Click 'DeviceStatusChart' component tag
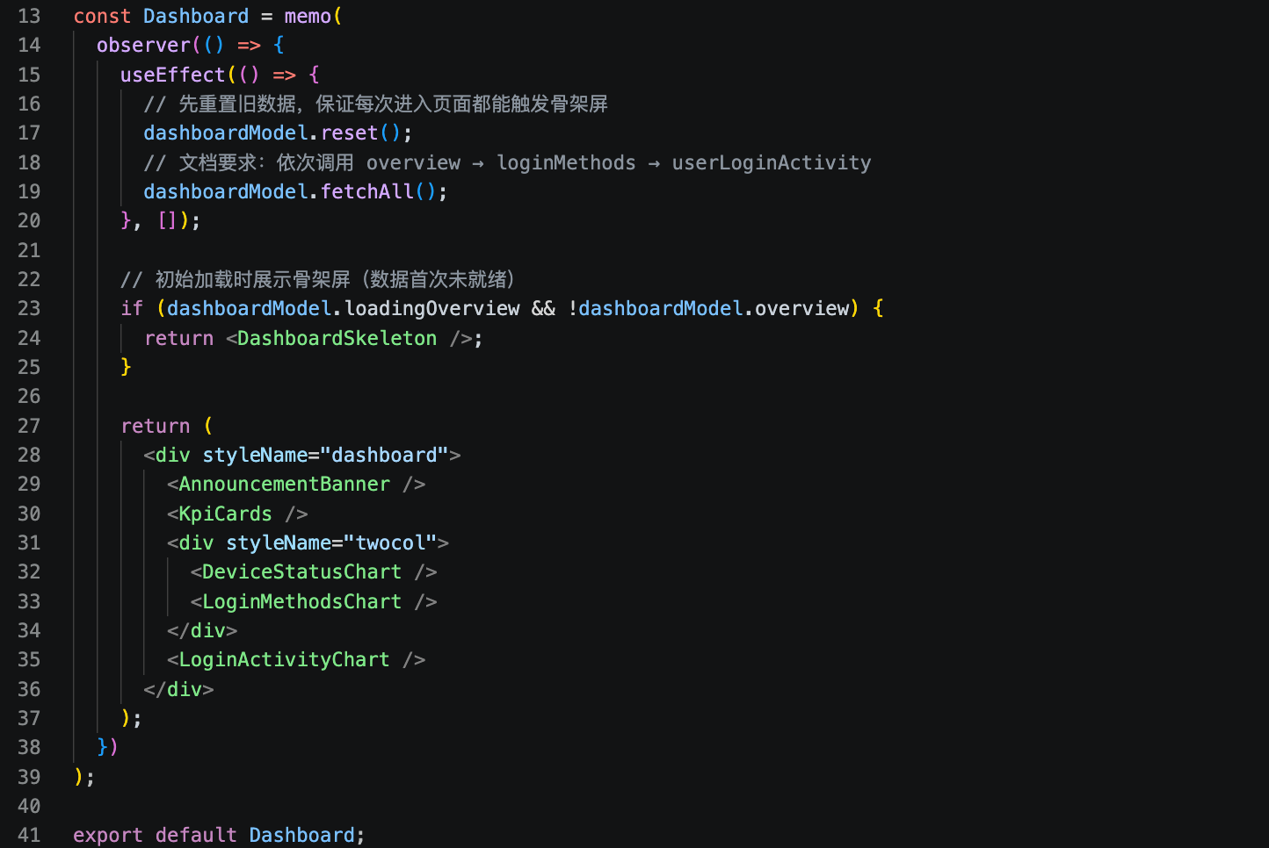Image resolution: width=1269 pixels, height=848 pixels. tap(301, 571)
